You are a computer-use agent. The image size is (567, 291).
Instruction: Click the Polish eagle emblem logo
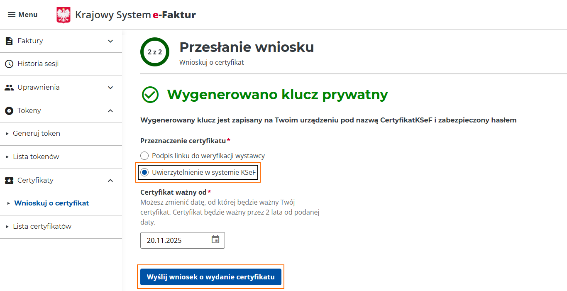(64, 15)
